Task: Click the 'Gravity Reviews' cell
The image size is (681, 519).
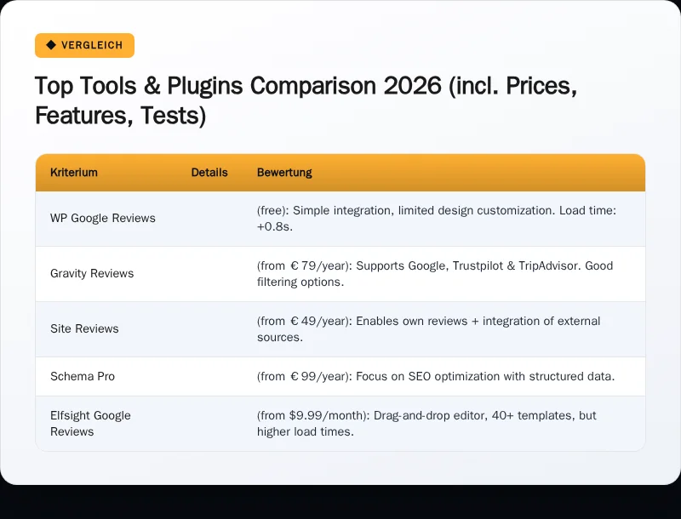Action: [x=92, y=273]
